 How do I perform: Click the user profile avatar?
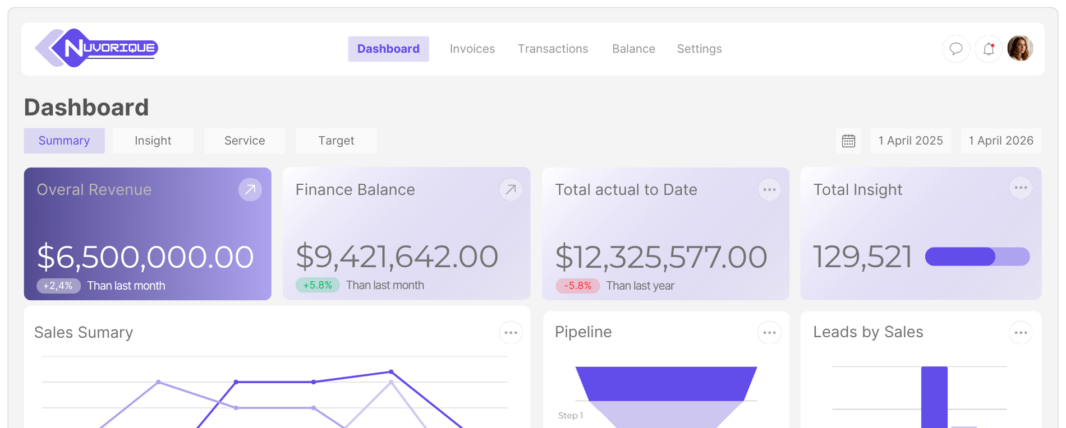tap(1020, 48)
